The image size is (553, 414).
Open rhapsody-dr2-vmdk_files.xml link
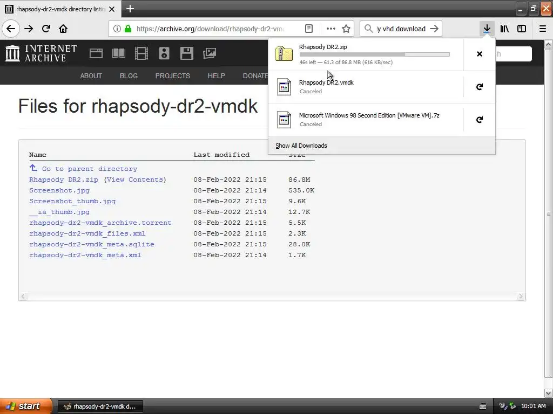[x=87, y=234]
